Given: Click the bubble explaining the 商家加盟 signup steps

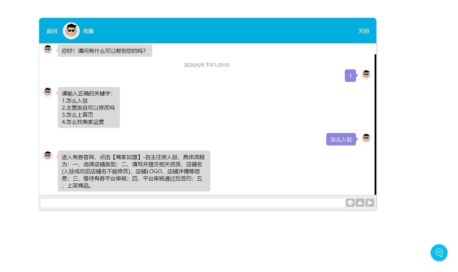Looking at the screenshot, I should click(134, 171).
